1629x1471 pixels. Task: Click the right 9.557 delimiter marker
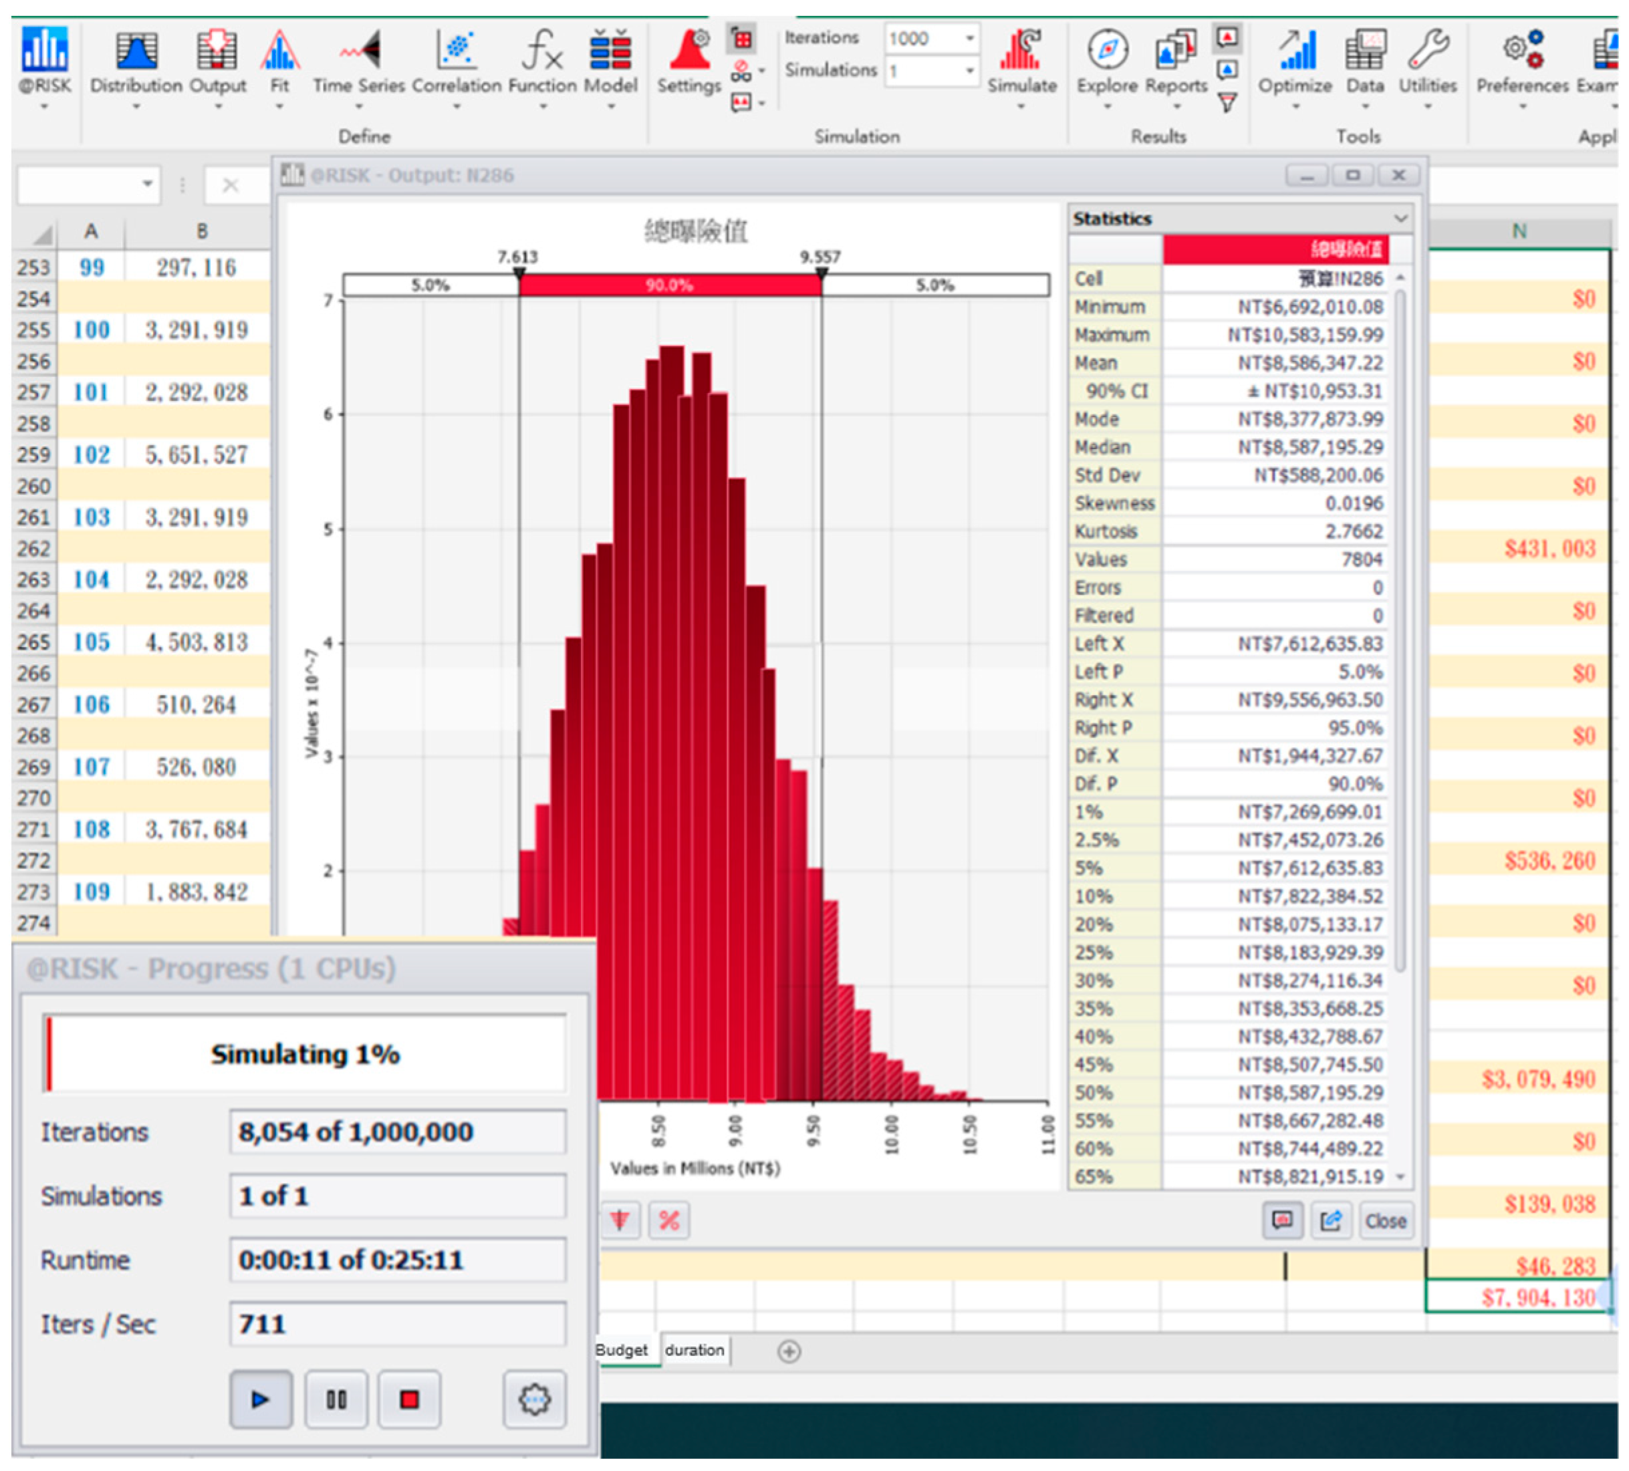821,275
